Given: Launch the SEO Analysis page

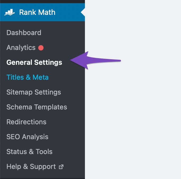Looking at the screenshot, I should [x=27, y=137].
